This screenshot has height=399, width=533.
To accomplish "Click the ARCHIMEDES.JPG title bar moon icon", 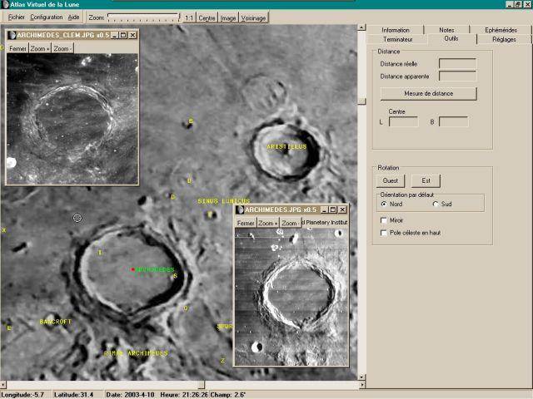I will tap(240, 209).
